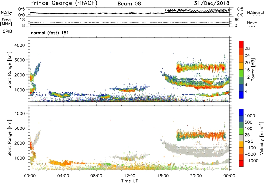Click the 'Beam 08' label
Screen dimensions: 265x183
pos(129,4)
